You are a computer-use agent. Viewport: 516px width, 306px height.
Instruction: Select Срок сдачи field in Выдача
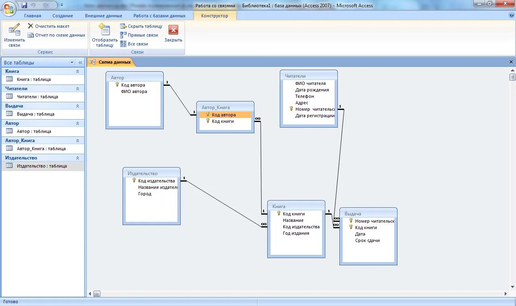coord(367,240)
